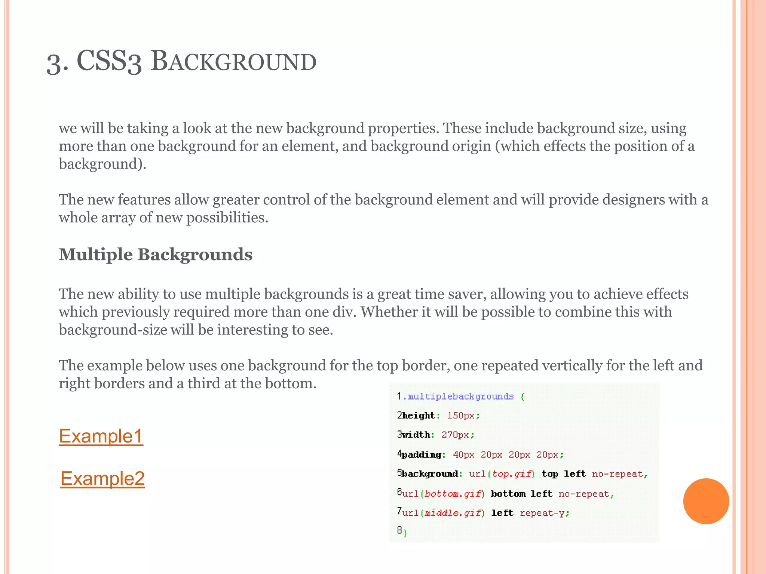766x574 pixels.
Task: Click the paragraph starting 'The new ability to use'
Action: coord(374,312)
